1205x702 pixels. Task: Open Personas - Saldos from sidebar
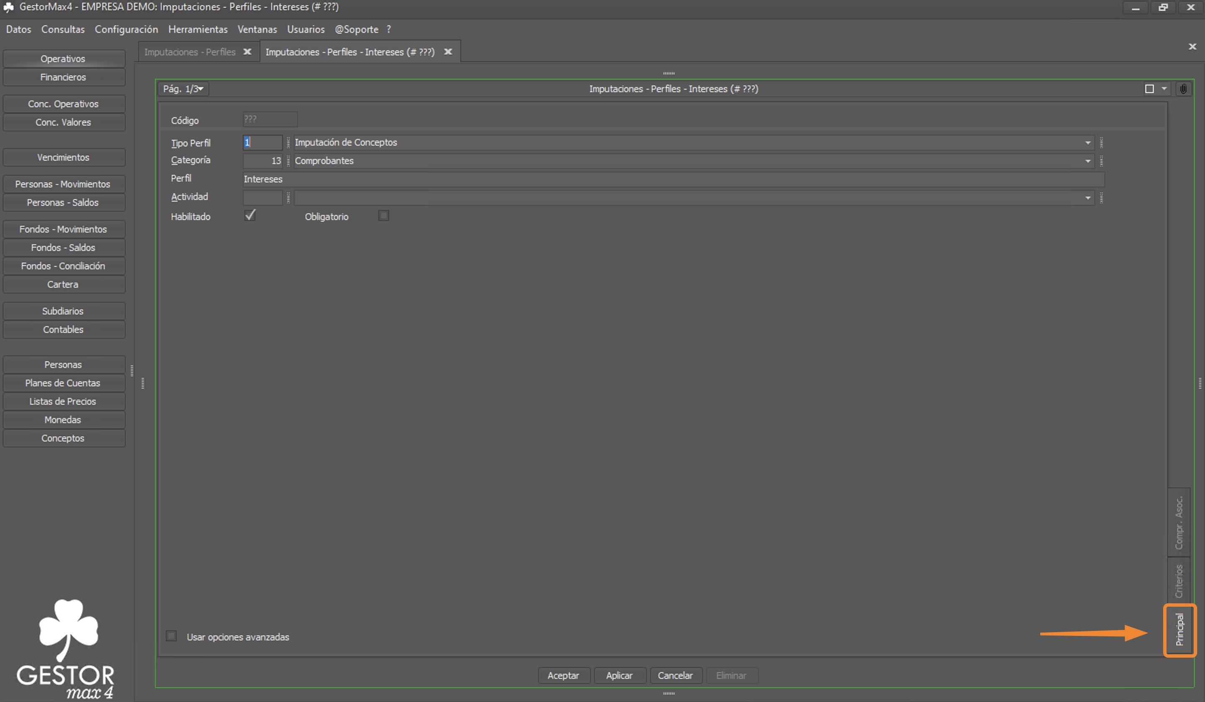coord(63,202)
